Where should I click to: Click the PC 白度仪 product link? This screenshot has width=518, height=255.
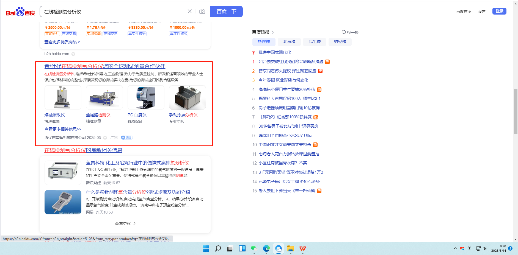click(137, 115)
